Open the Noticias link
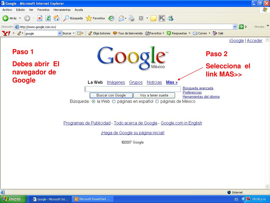Viewport: 270px width, 203px height. tap(154, 82)
